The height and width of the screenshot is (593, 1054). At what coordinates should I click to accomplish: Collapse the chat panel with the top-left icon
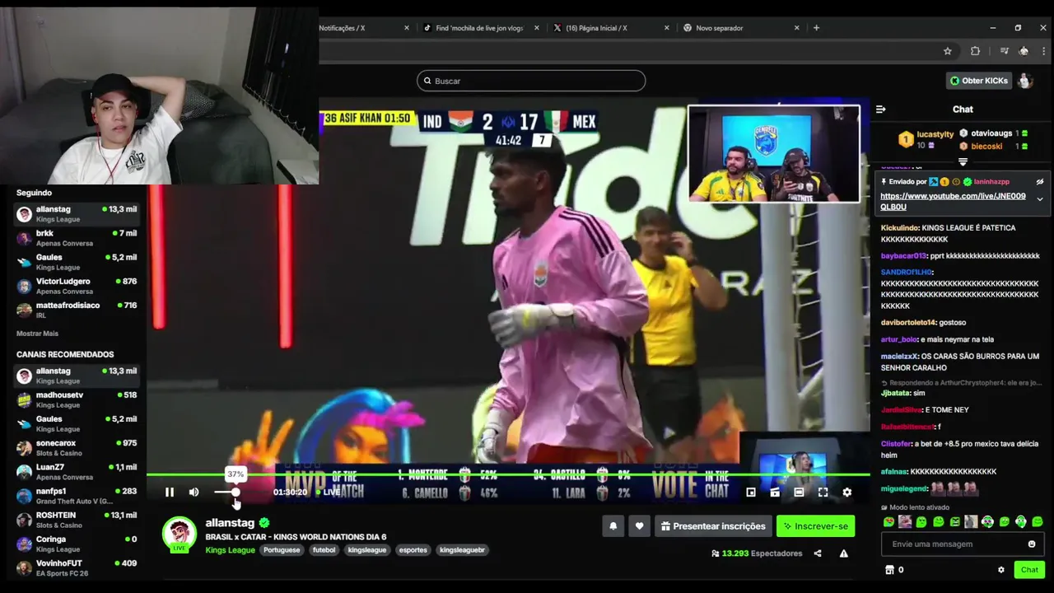[x=881, y=110]
